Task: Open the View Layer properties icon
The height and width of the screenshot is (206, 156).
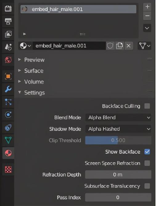Action: coord(8,34)
